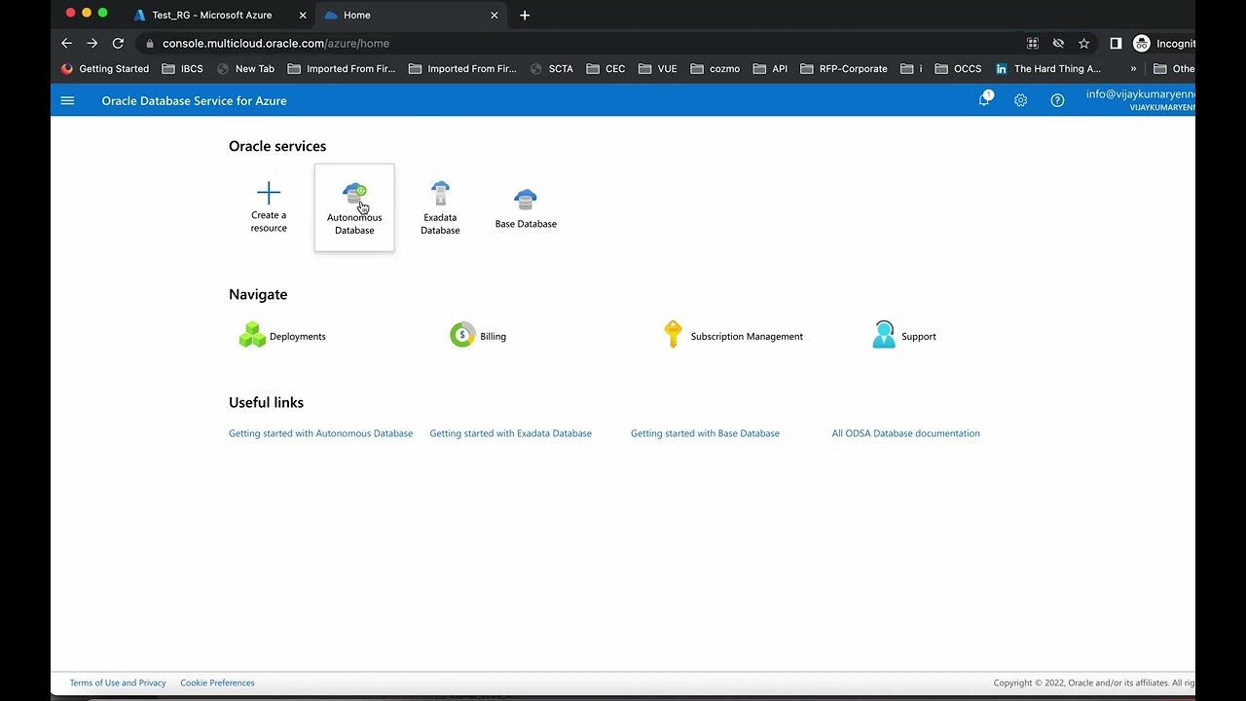
Task: Open the hamburger navigation menu
Action: tap(67, 100)
